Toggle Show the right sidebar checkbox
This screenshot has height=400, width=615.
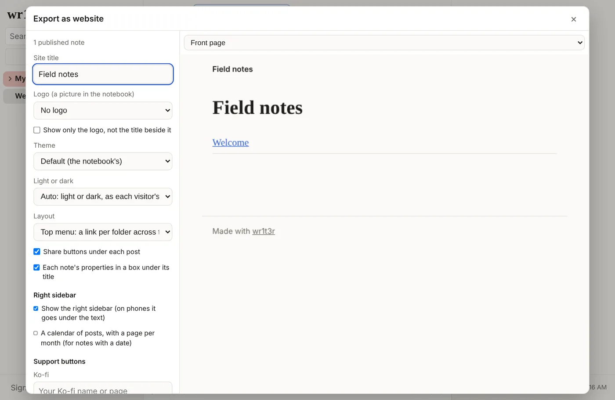point(36,309)
